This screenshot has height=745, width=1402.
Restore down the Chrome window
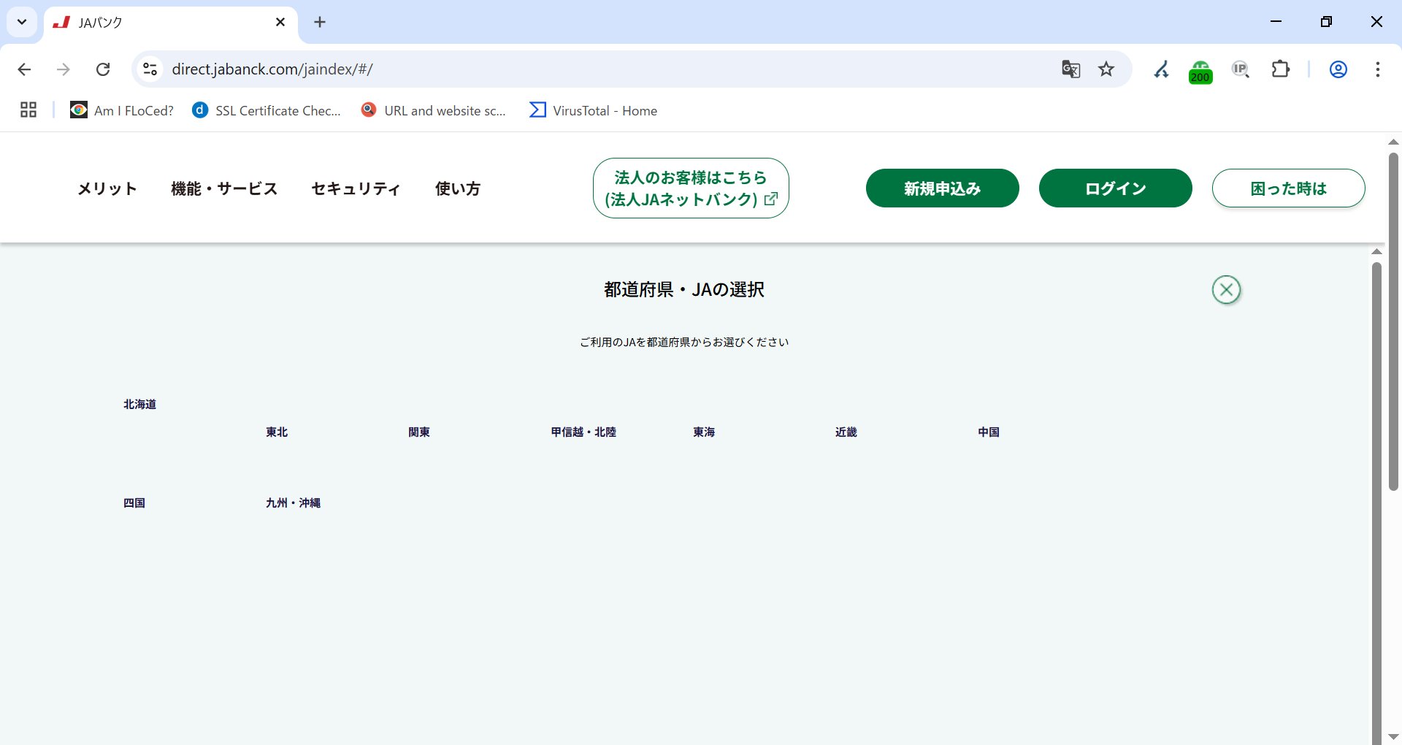click(x=1326, y=22)
